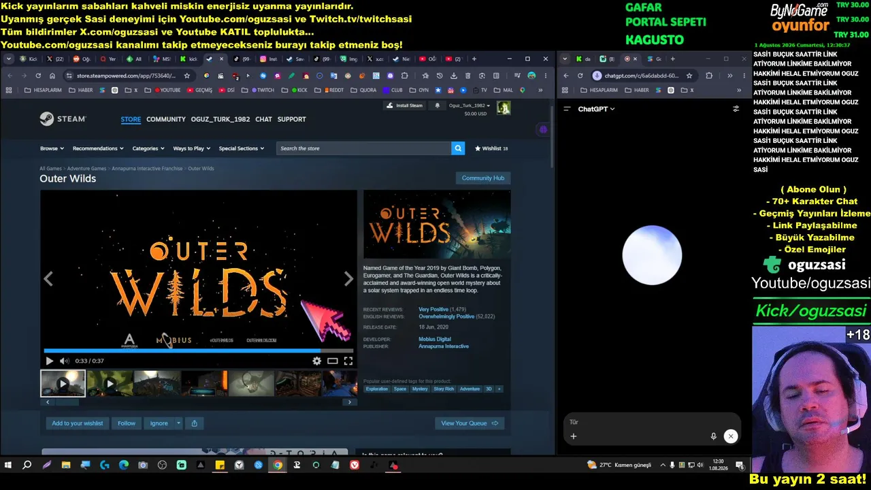
Task: Open the ChatGPT model selector dropdown
Action: (x=596, y=109)
